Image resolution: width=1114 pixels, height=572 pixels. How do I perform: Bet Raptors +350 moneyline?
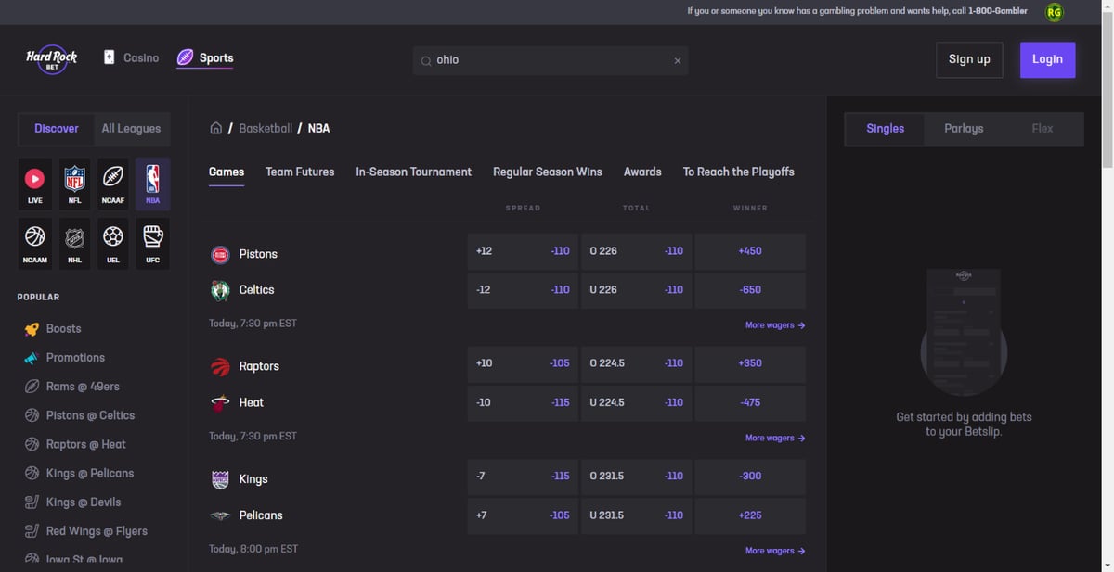pyautogui.click(x=750, y=363)
